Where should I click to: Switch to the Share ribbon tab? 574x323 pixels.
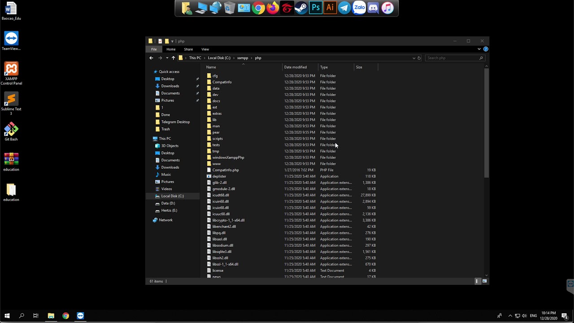coord(188,49)
